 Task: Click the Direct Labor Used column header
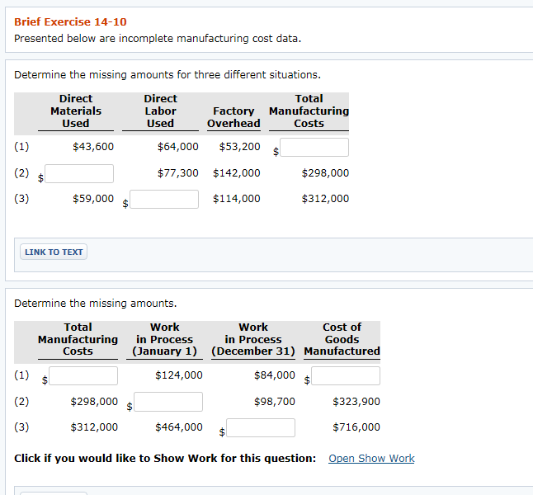pyautogui.click(x=160, y=111)
